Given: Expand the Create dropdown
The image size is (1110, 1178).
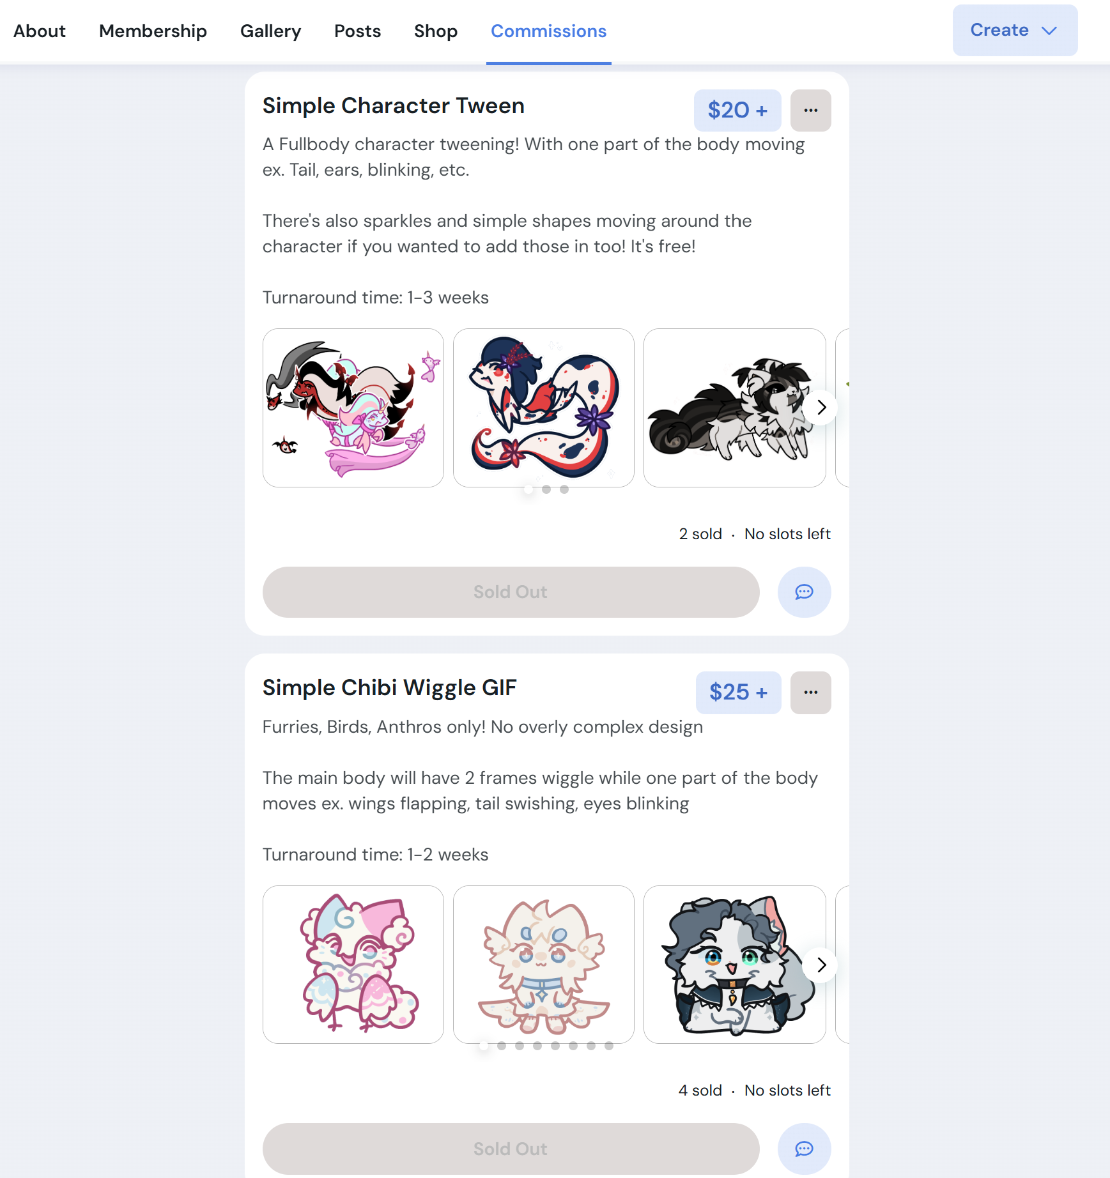Looking at the screenshot, I should point(1015,30).
